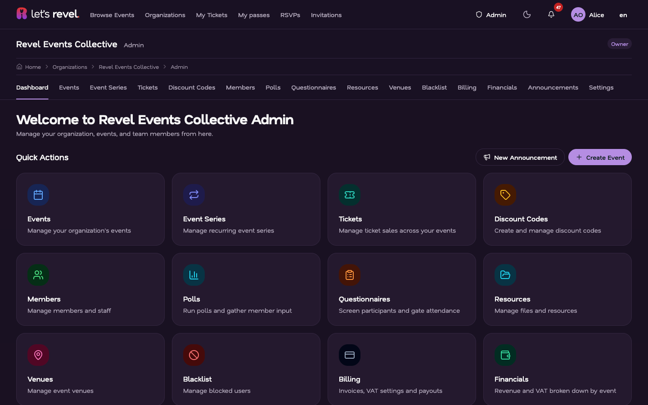The image size is (648, 405).
Task: Open Organizations in top navigation
Action: click(165, 15)
